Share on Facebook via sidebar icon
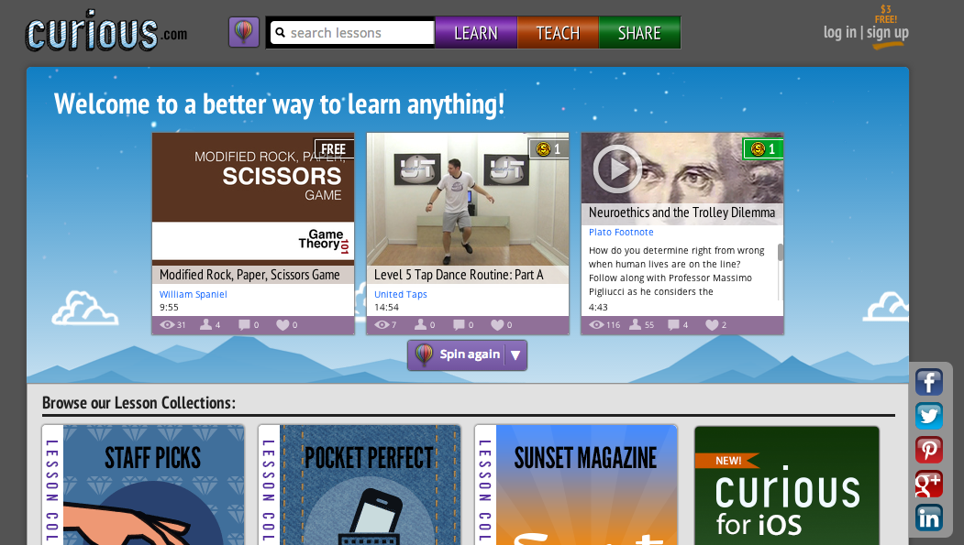 click(928, 382)
